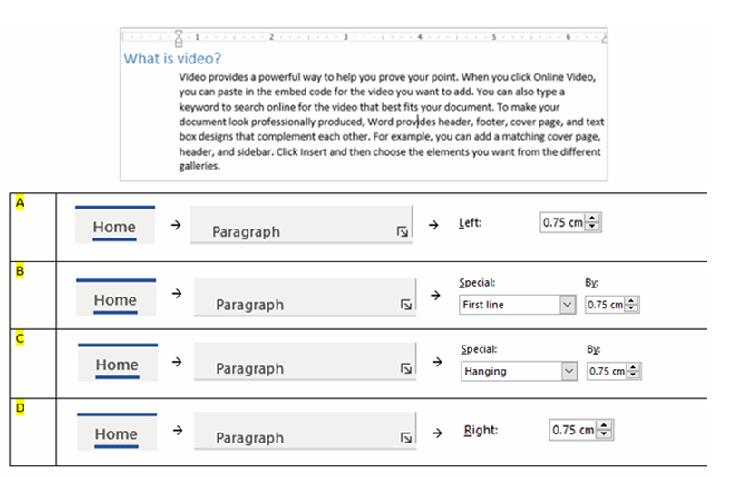The image size is (729, 477).
Task: Click Paragraph dialog launcher in row A
Action: click(402, 233)
